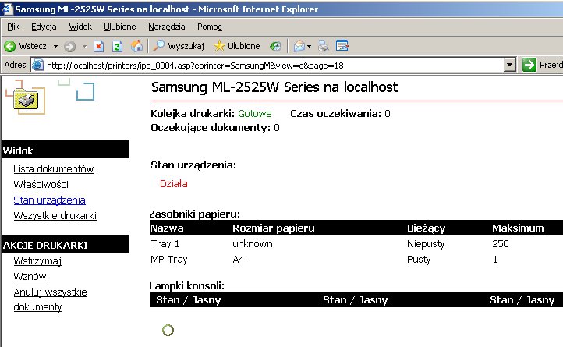Print the page with the printer icon

pyautogui.click(x=323, y=46)
